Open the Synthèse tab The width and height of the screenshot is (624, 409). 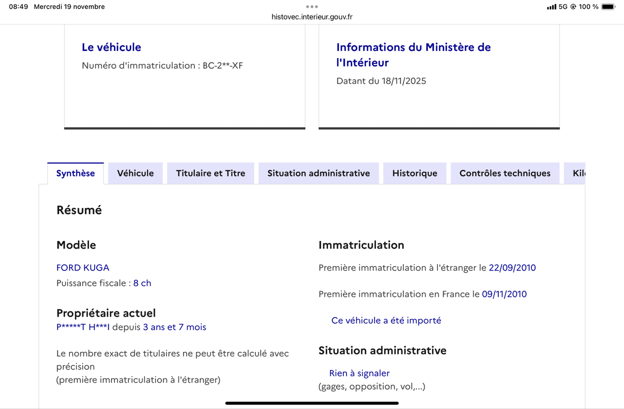click(75, 173)
